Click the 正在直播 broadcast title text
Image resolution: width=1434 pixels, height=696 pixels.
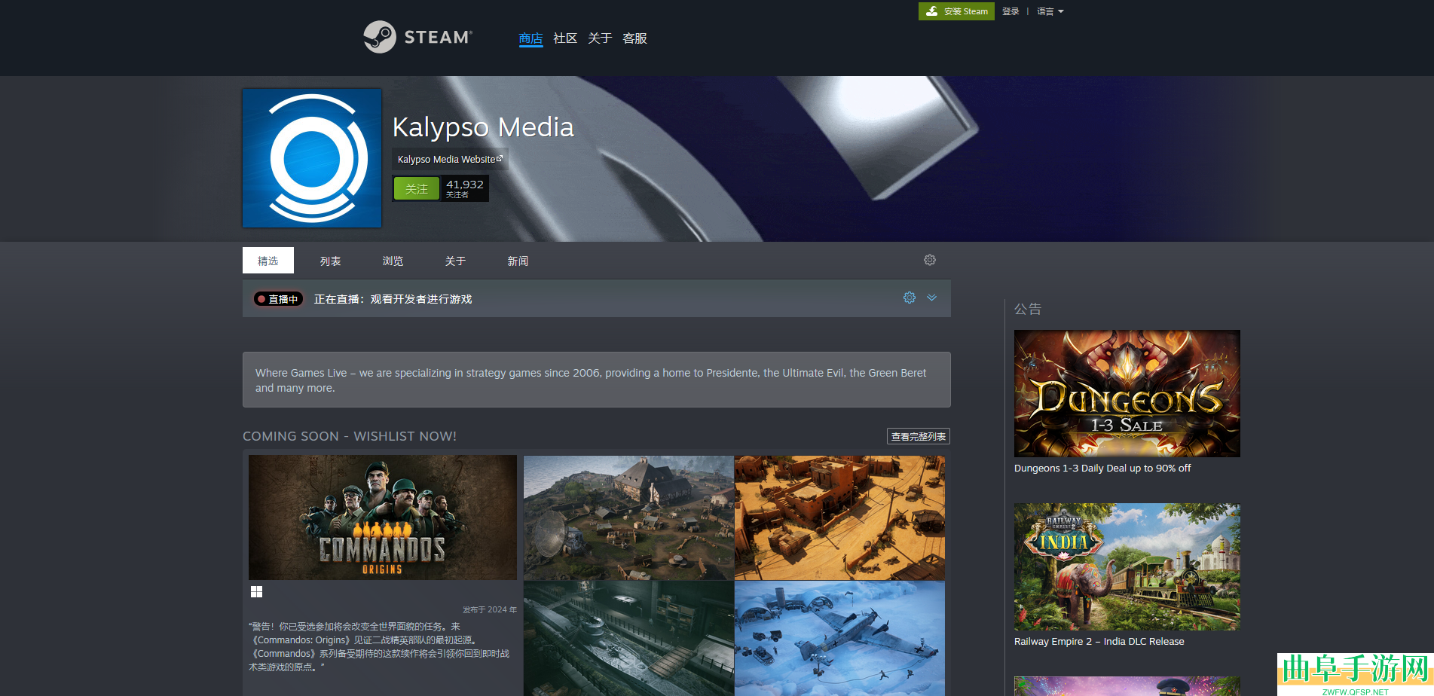(x=393, y=299)
